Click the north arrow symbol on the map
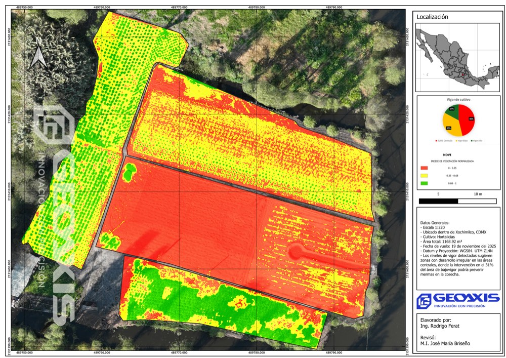Screen dimensions: 506x358 (x=38, y=57)
